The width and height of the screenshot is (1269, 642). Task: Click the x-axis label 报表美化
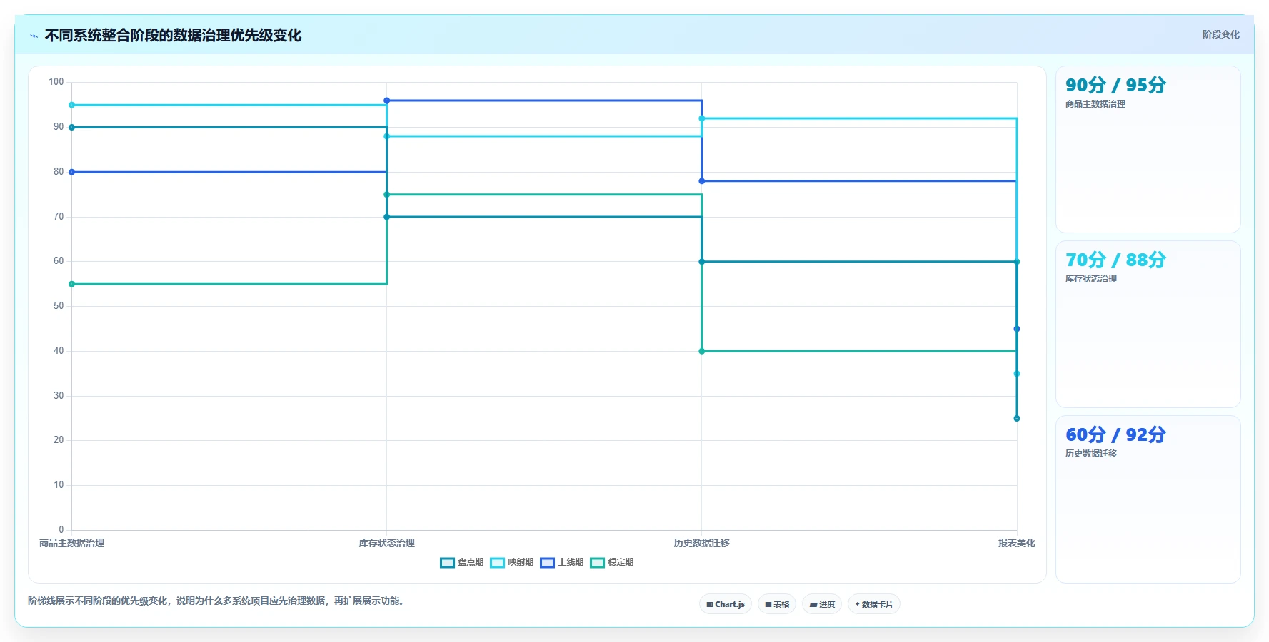(1017, 544)
